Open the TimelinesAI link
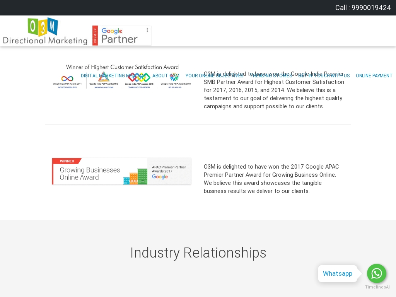The height and width of the screenshot is (297, 396). [x=377, y=287]
